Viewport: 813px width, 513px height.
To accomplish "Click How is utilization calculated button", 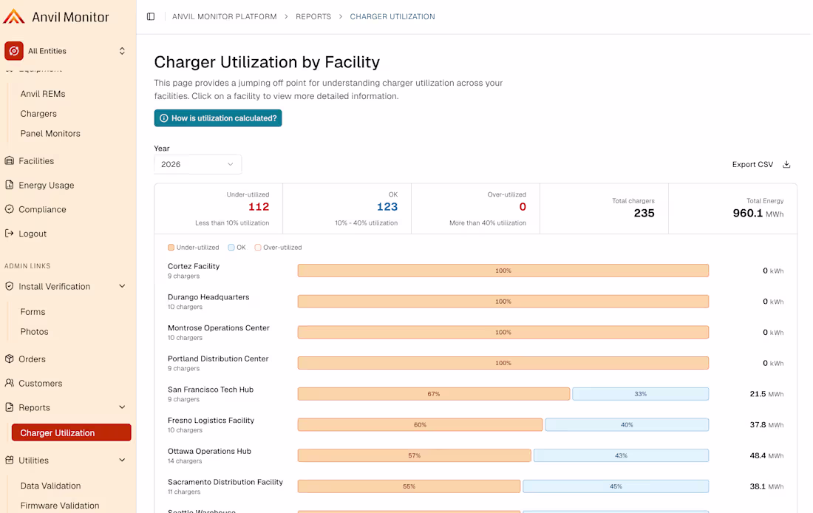I will click(x=218, y=118).
